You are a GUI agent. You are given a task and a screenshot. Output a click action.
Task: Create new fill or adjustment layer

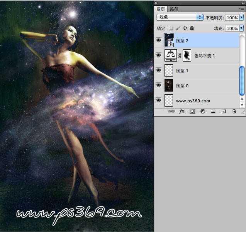tap(203, 111)
